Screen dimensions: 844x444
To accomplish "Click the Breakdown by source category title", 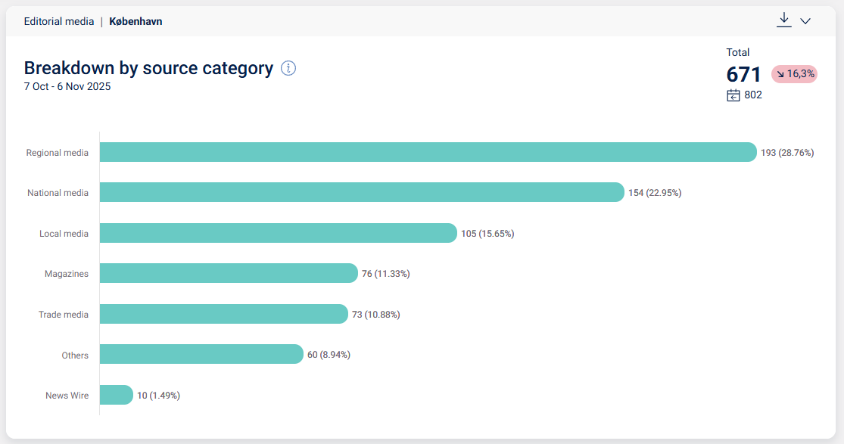I will click(x=148, y=68).
